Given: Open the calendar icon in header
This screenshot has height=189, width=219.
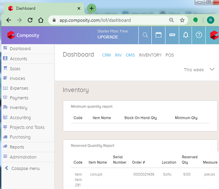Looking at the screenshot, I should click(159, 35).
